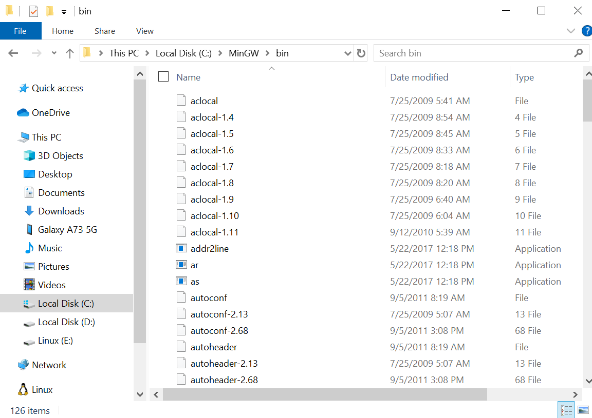Switch to the View ribbon tab

144,31
